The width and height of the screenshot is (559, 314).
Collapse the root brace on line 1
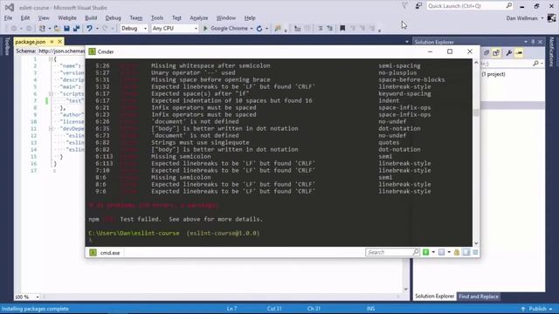tap(51, 58)
